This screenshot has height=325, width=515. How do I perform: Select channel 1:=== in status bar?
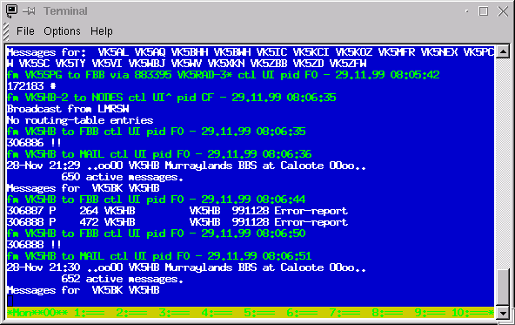click(x=90, y=313)
